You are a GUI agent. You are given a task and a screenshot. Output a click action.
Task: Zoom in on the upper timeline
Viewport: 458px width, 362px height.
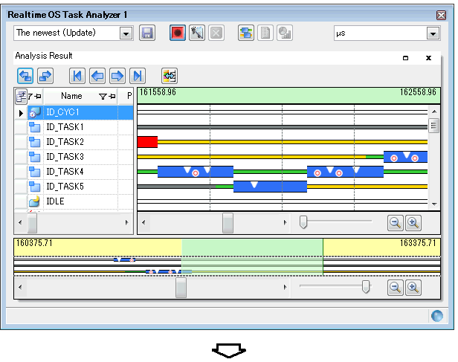point(413,222)
